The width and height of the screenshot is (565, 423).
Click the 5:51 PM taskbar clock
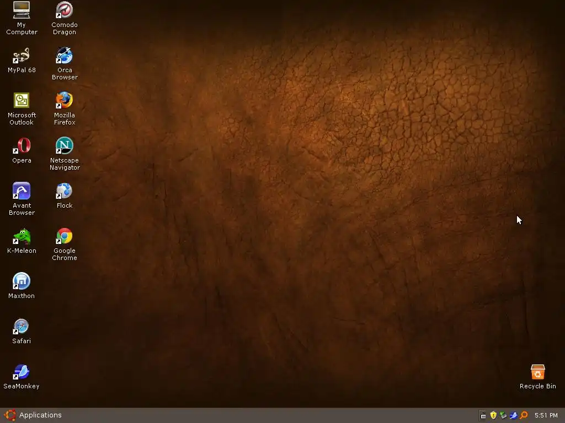[x=546, y=415]
